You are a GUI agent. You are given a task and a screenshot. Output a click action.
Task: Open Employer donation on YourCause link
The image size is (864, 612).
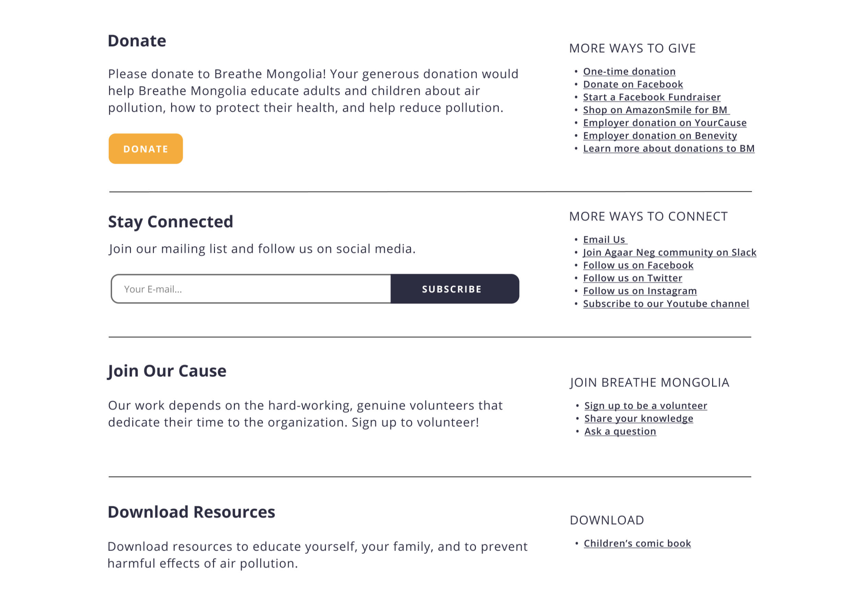pos(664,123)
